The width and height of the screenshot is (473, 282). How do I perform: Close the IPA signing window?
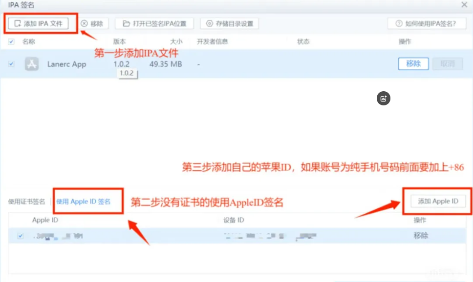(464, 4)
